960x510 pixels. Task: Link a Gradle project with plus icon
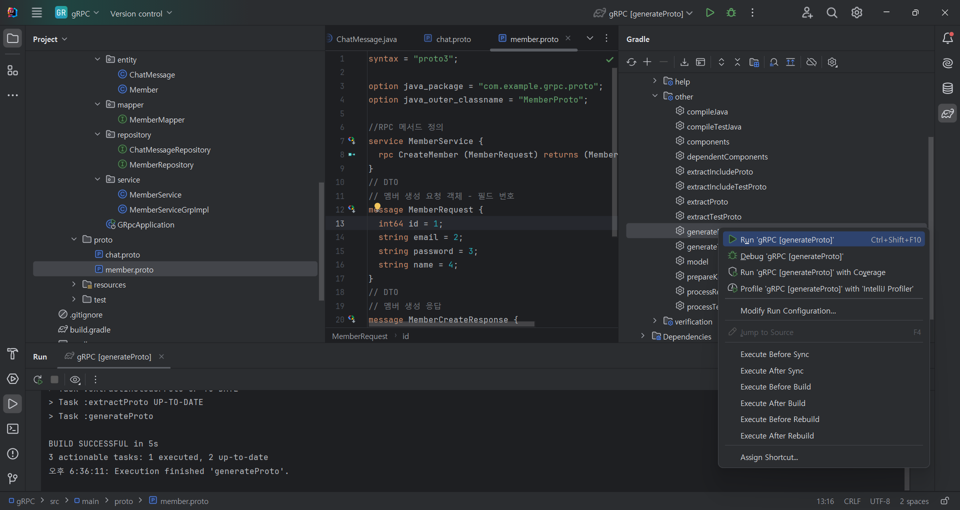pos(647,62)
